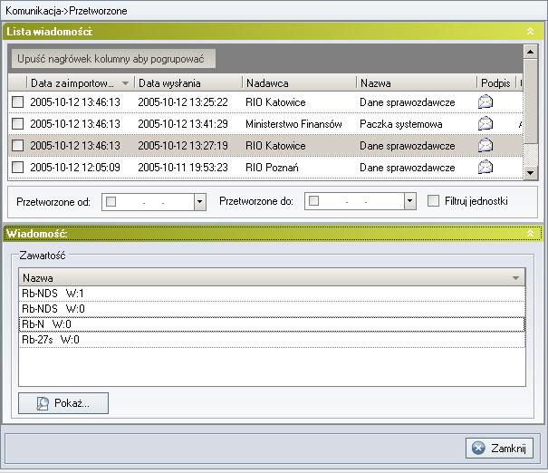Image resolution: width=548 pixels, height=473 pixels.
Task: Click signature envelope icon in Ministerstwo Finansów row
Action: pos(486,123)
